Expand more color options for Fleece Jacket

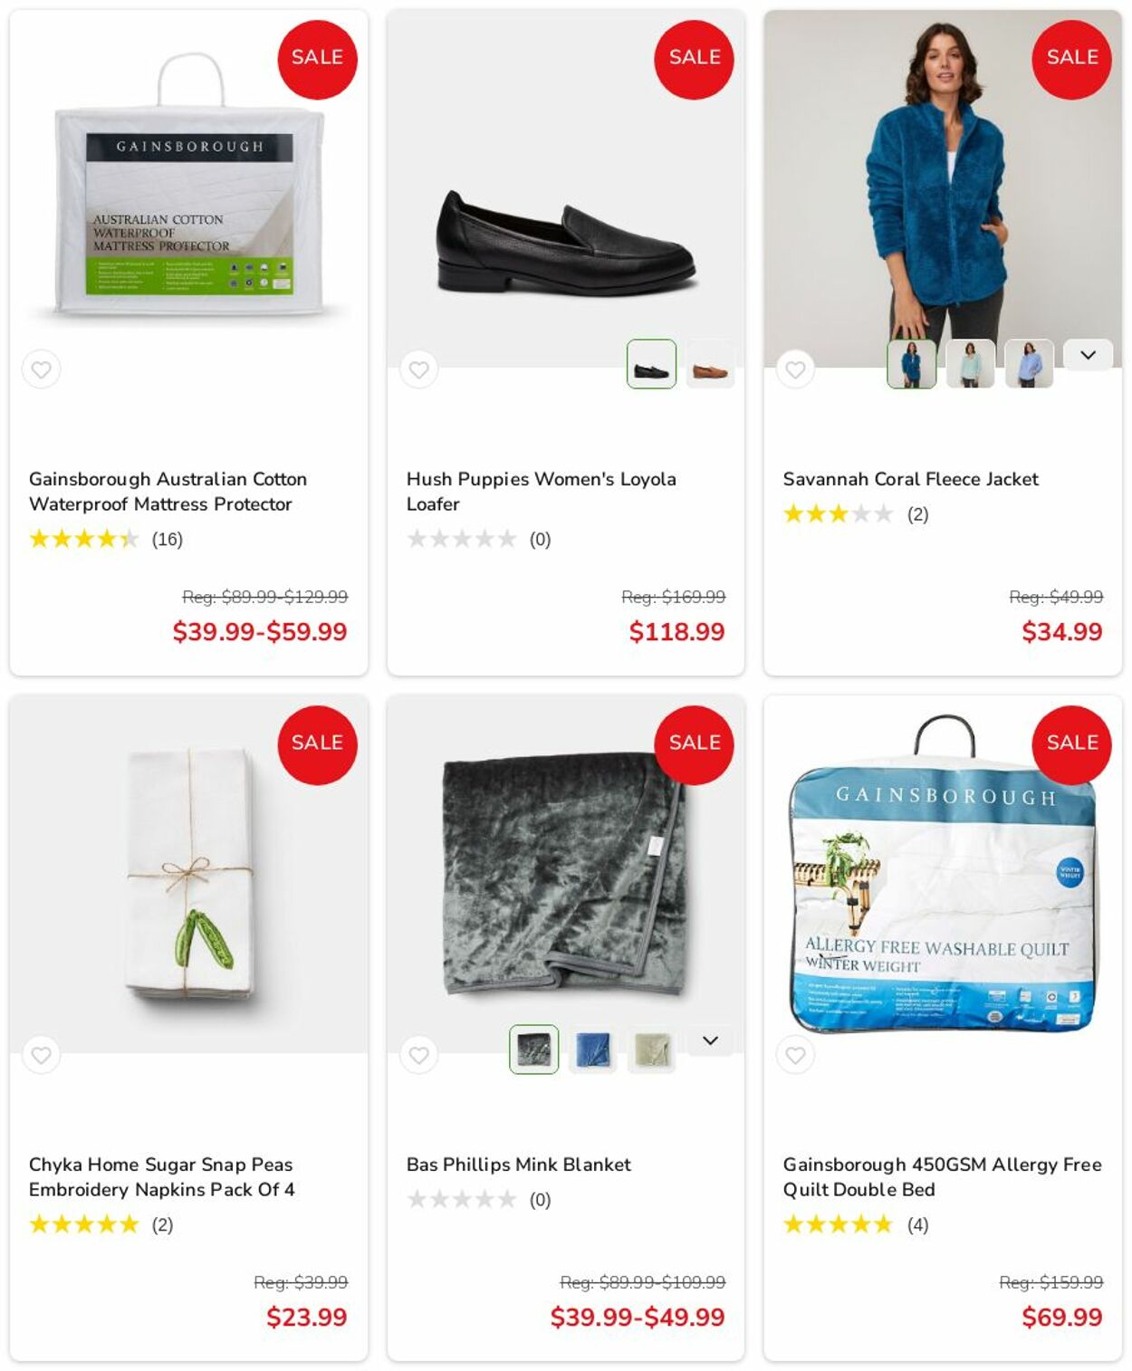tap(1088, 355)
